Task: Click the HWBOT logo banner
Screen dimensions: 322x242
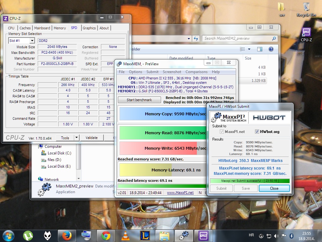Action: point(269,118)
